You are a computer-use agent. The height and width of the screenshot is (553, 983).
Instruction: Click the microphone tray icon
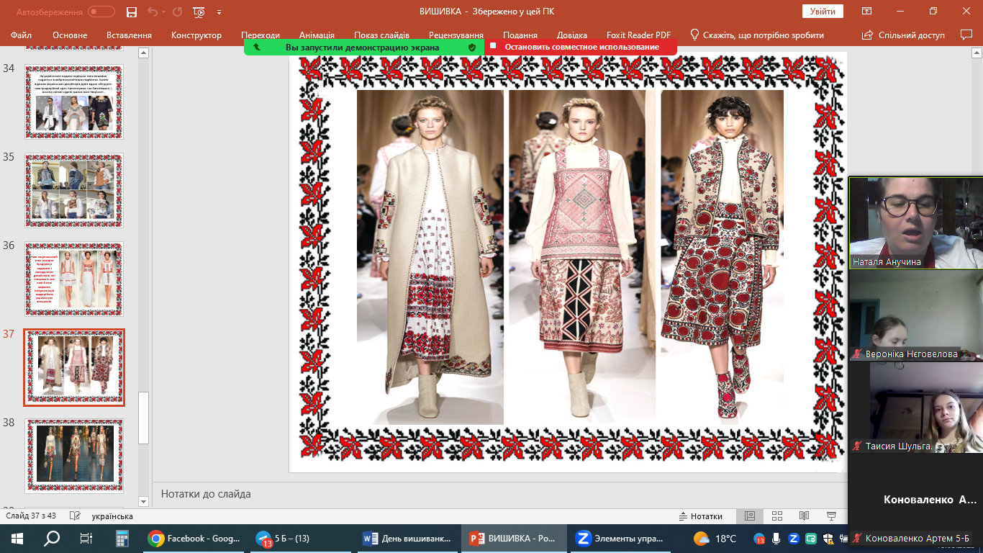point(776,539)
